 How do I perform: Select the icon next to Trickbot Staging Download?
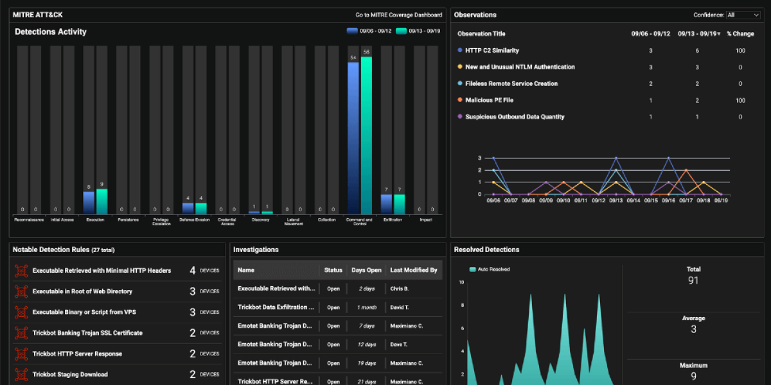coord(21,375)
